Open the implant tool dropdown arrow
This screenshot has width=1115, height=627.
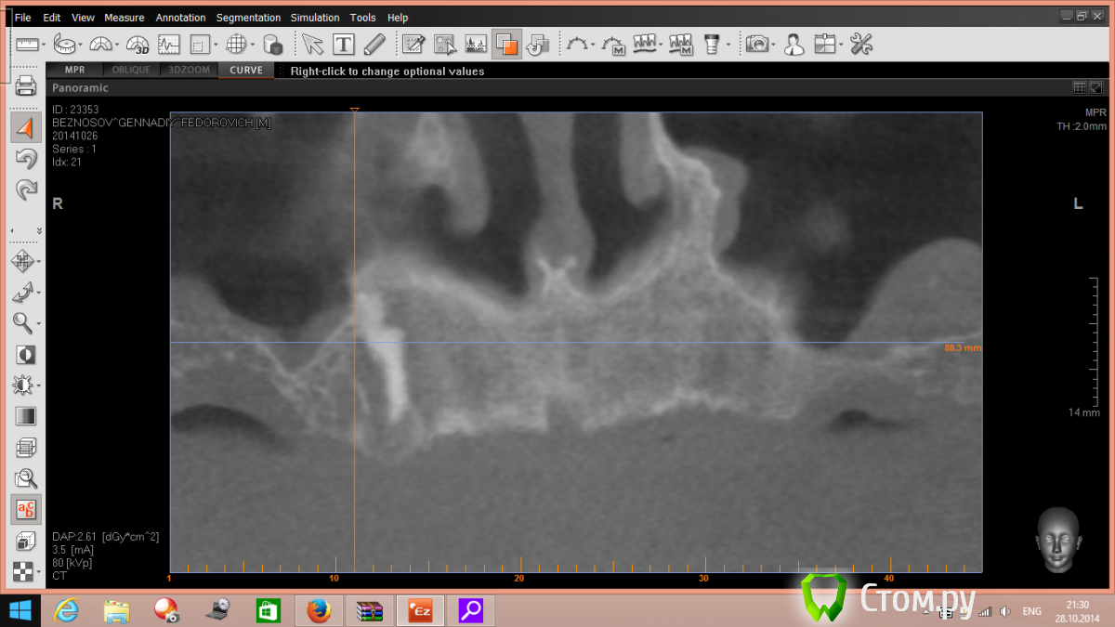point(728,45)
